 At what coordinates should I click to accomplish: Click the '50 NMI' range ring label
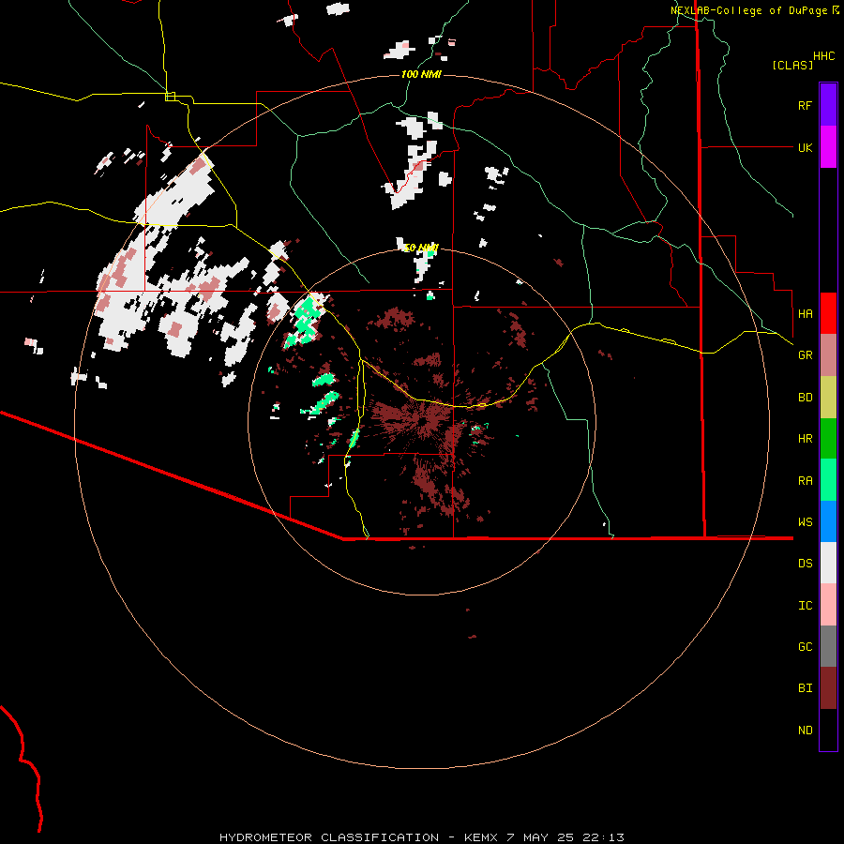421,248
